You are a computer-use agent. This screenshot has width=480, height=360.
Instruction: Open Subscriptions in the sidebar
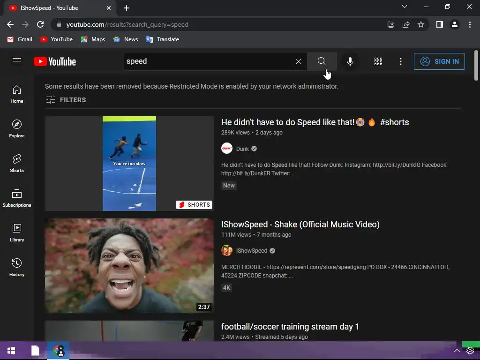pos(17,198)
